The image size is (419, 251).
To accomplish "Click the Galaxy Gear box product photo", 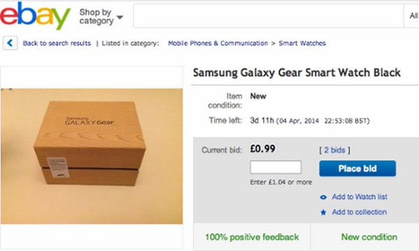I will click(91, 156).
